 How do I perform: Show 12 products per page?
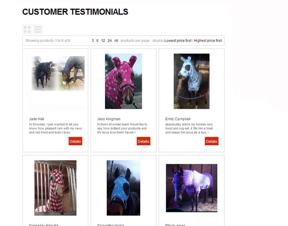point(103,41)
